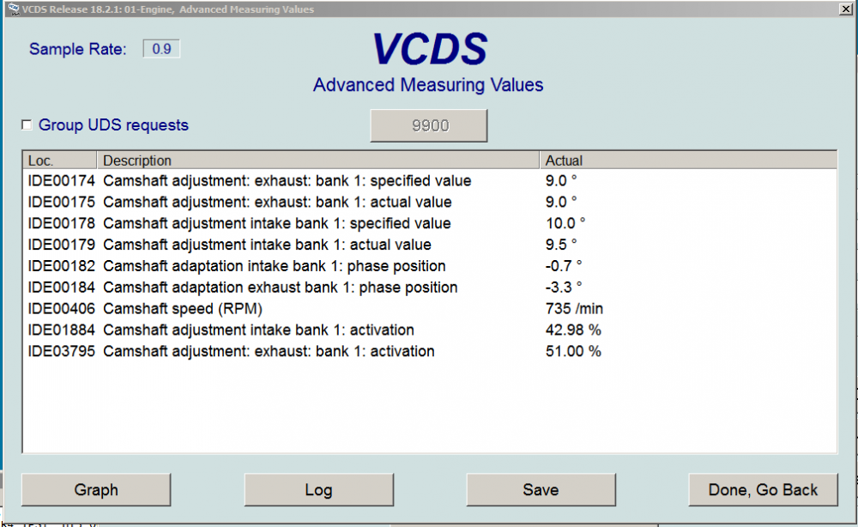
Task: Select row IDE00179 intake actual value
Action: 283,244
